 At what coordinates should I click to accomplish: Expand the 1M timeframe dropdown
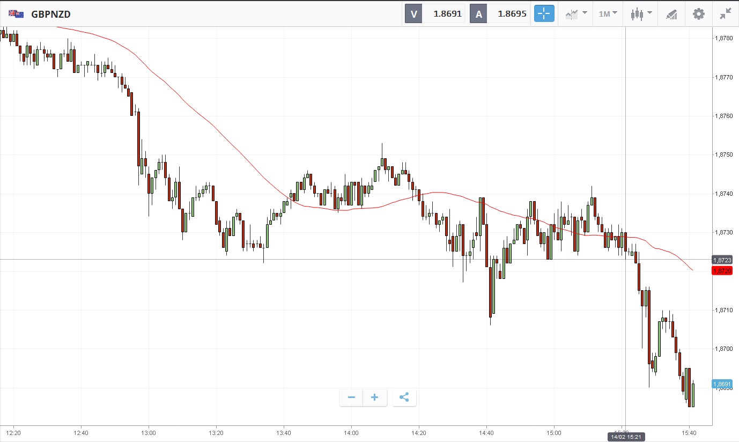pos(608,14)
